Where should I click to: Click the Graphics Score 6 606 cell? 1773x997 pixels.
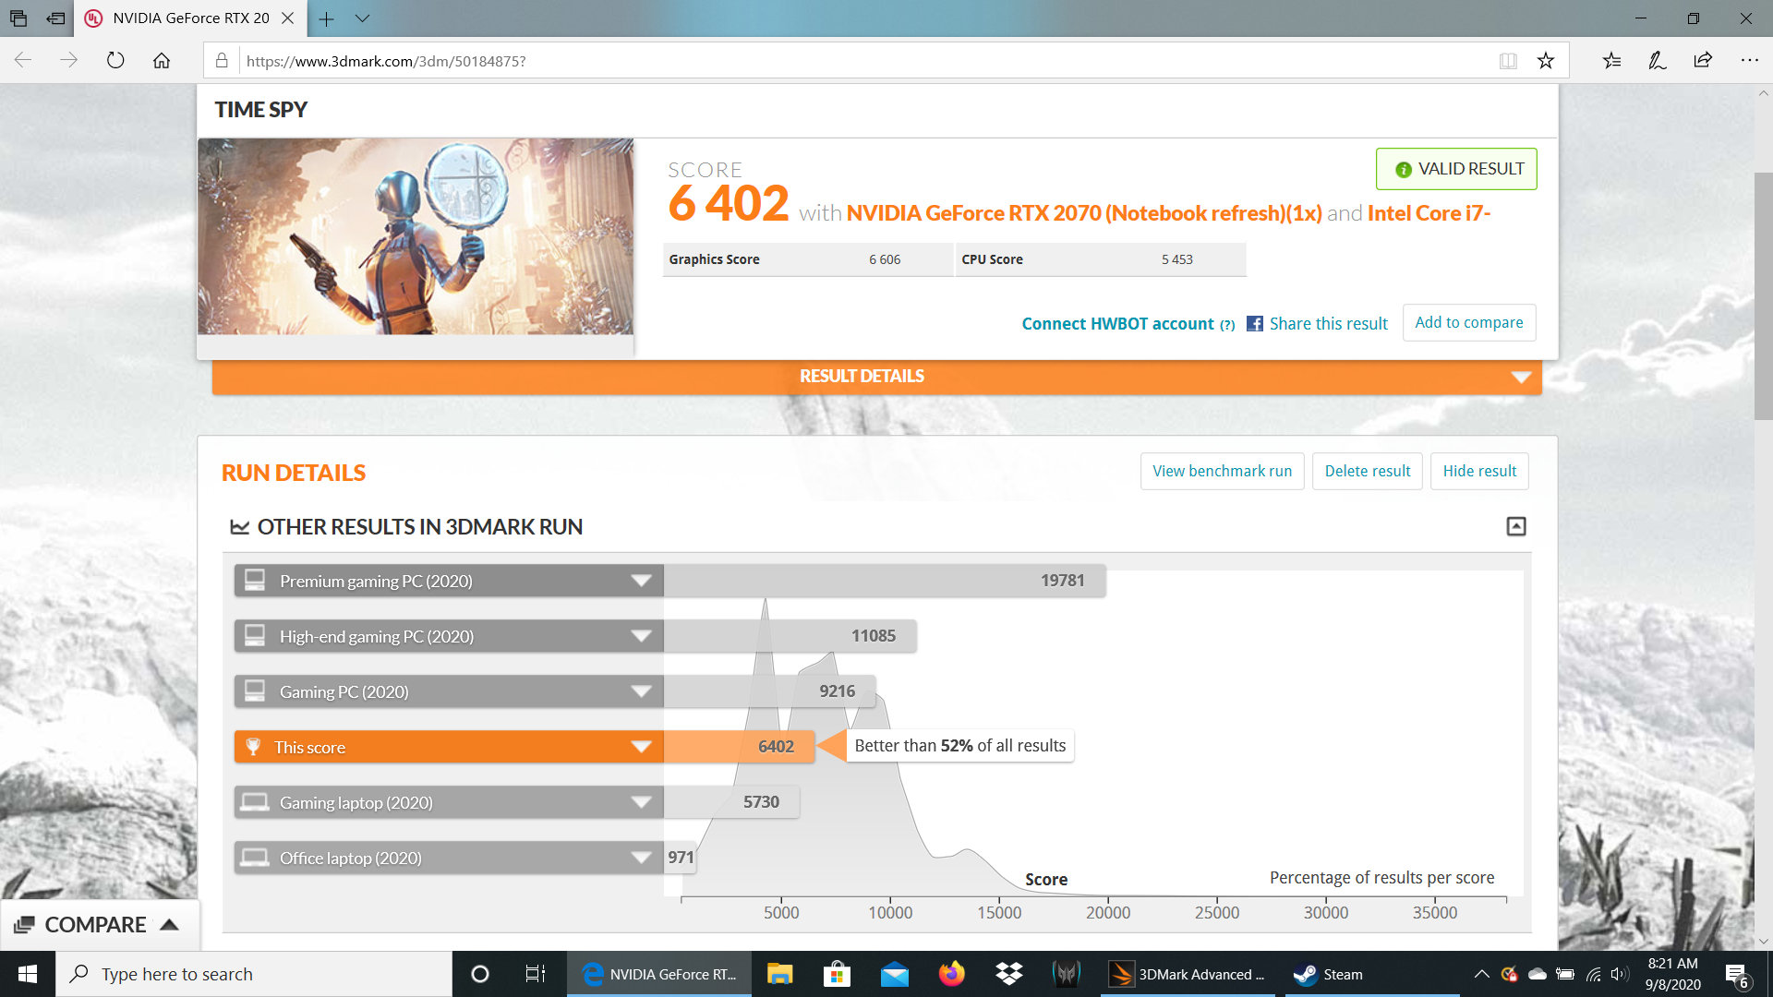(807, 259)
